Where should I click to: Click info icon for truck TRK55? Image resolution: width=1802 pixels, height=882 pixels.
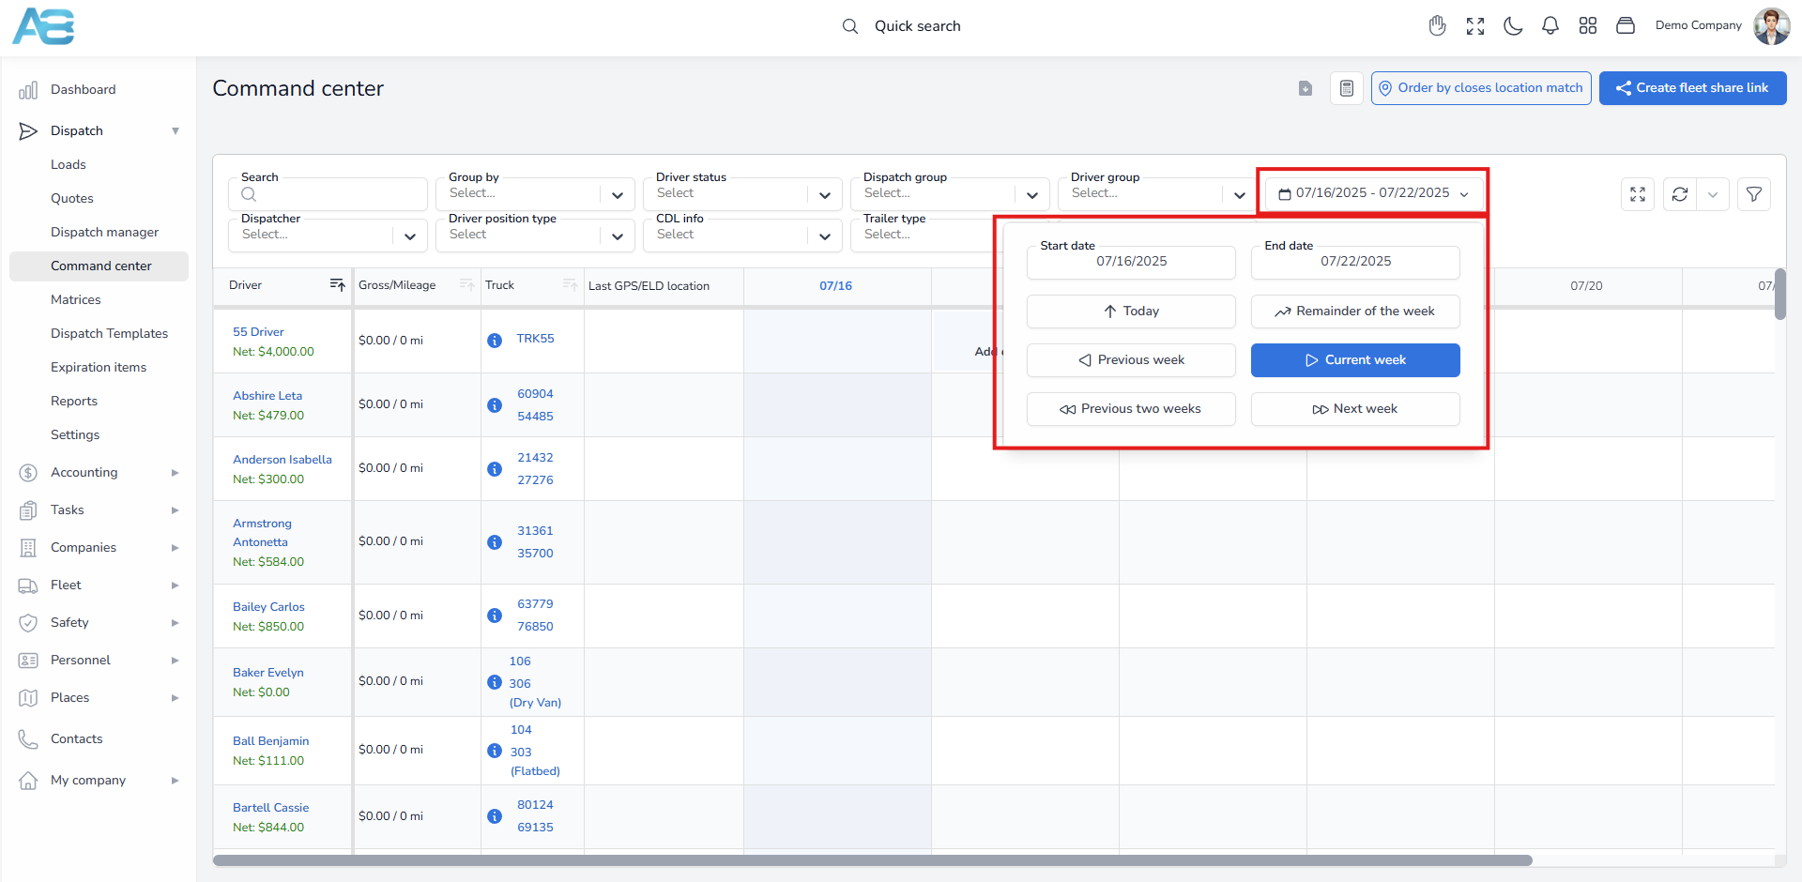click(495, 341)
